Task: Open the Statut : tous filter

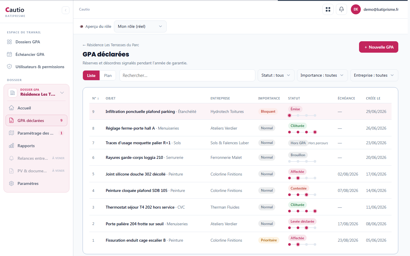Action: [276, 75]
